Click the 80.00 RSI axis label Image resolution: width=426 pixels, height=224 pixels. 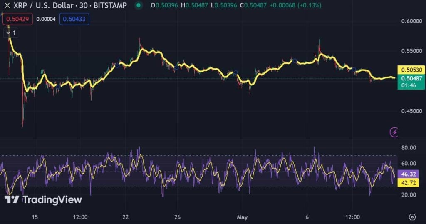tap(409, 148)
